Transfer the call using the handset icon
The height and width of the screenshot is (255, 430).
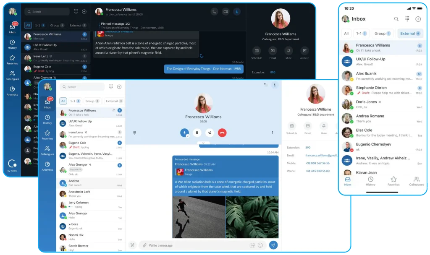(x=209, y=133)
